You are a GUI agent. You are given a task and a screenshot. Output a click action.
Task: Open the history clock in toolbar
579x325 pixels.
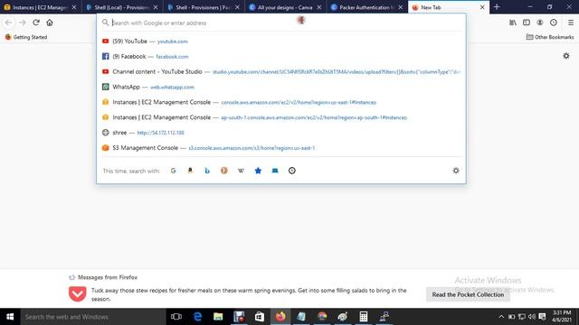[x=554, y=23]
